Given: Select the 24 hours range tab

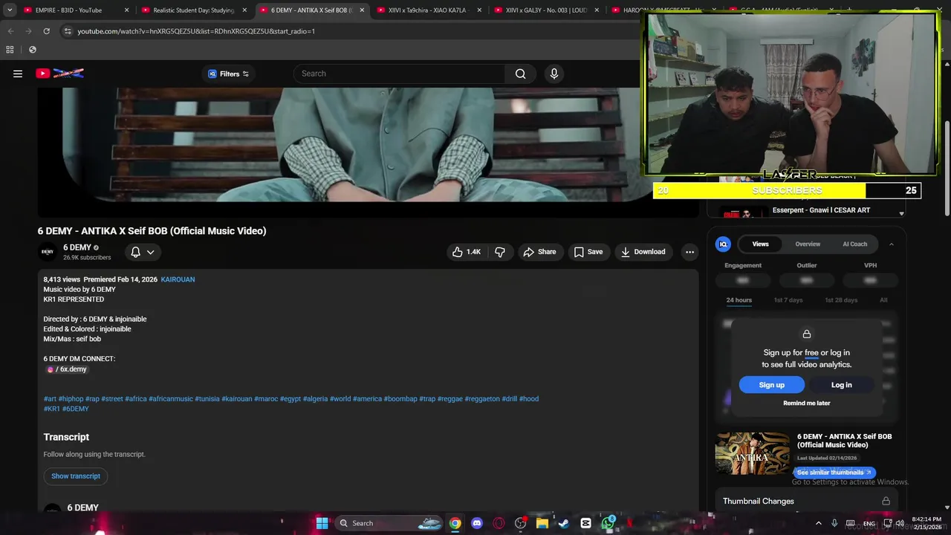Looking at the screenshot, I should coord(739,300).
